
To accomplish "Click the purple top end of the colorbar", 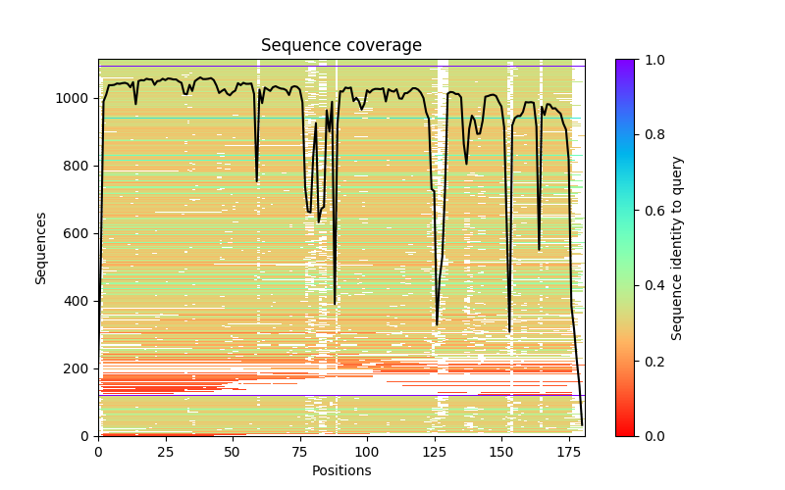I will 624,64.
